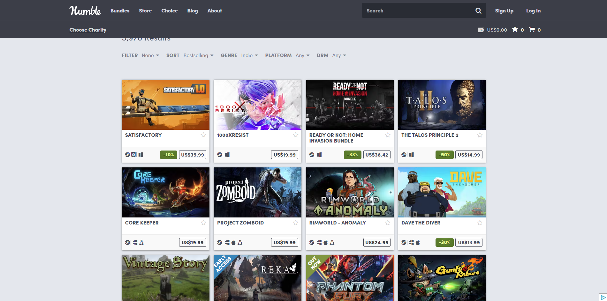Click the search magnifier icon
Screen dimensions: 607x301
point(478,11)
